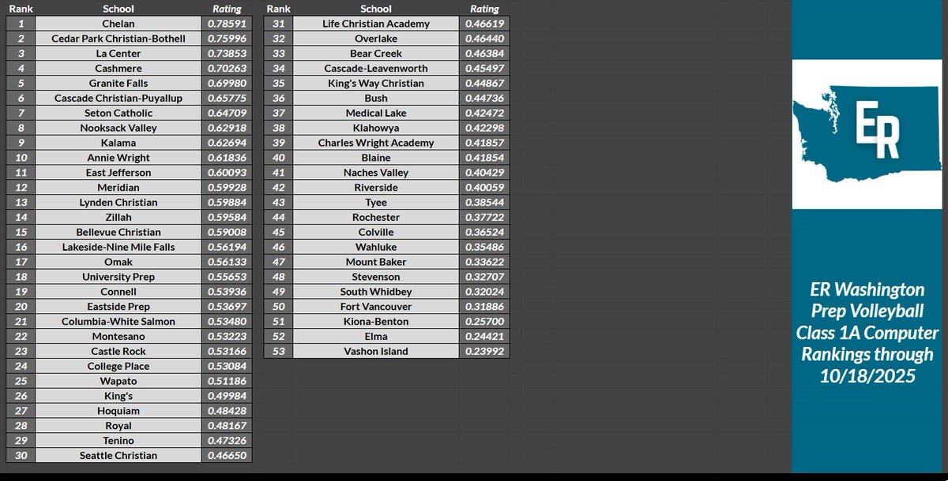Image resolution: width=948 pixels, height=481 pixels.
Task: Click the Lynden Christian cell
Action: coord(118,203)
